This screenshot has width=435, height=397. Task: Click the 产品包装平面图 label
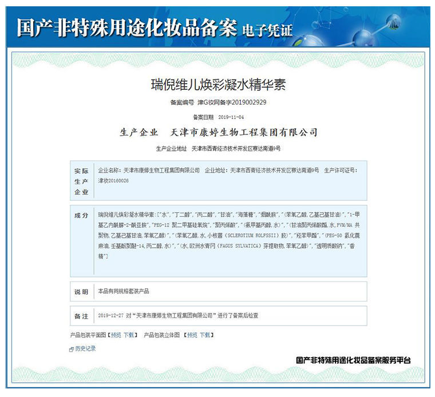88,335
